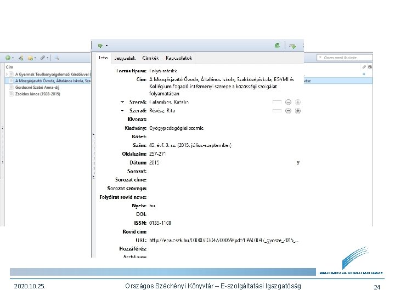This screenshot has height=296, width=395.
Task: Select 'A Mozgásjavító Óvoda' row in list
Action: point(48,81)
